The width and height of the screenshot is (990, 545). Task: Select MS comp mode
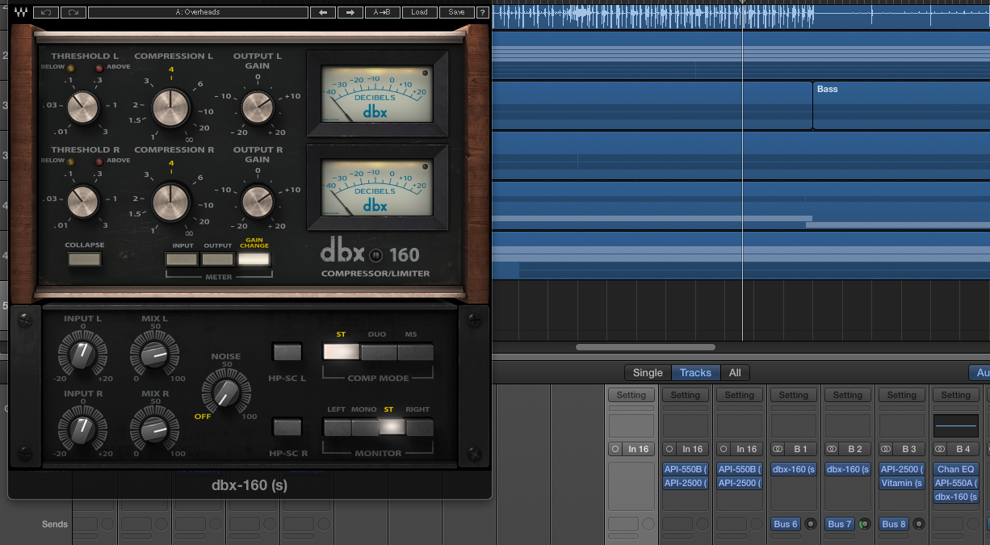click(415, 352)
